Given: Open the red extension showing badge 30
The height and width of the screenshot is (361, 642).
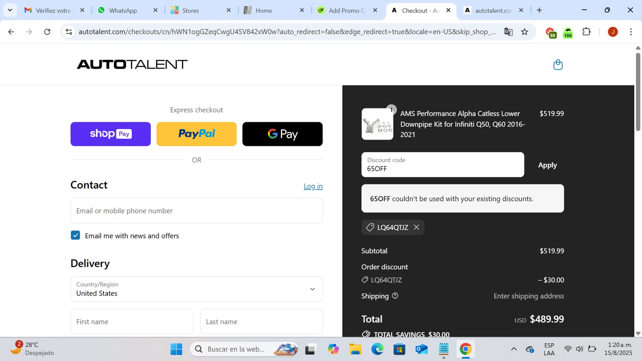Looking at the screenshot, I should pos(550,33).
